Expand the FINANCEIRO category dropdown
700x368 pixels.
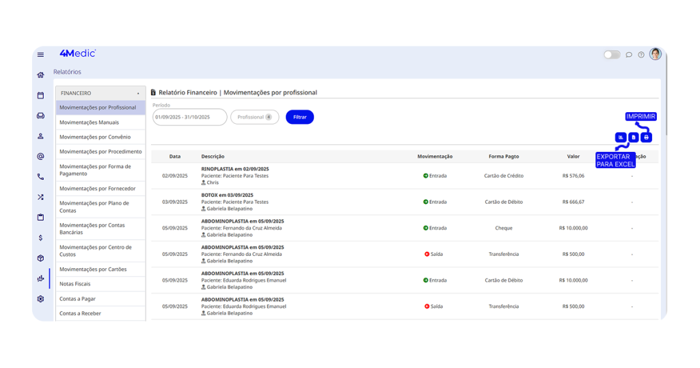(100, 93)
